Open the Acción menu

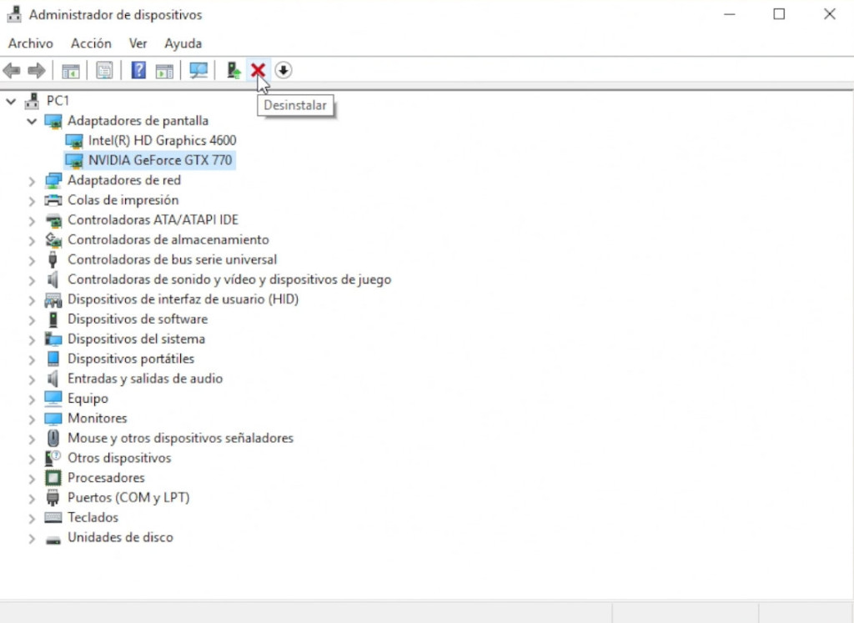tap(91, 43)
